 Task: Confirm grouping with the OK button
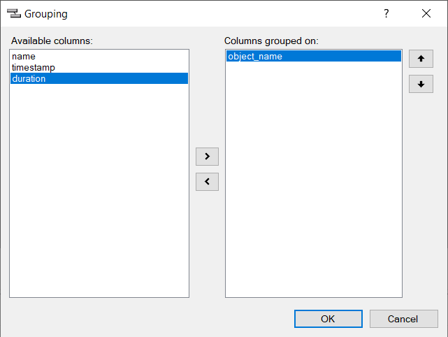click(328, 319)
